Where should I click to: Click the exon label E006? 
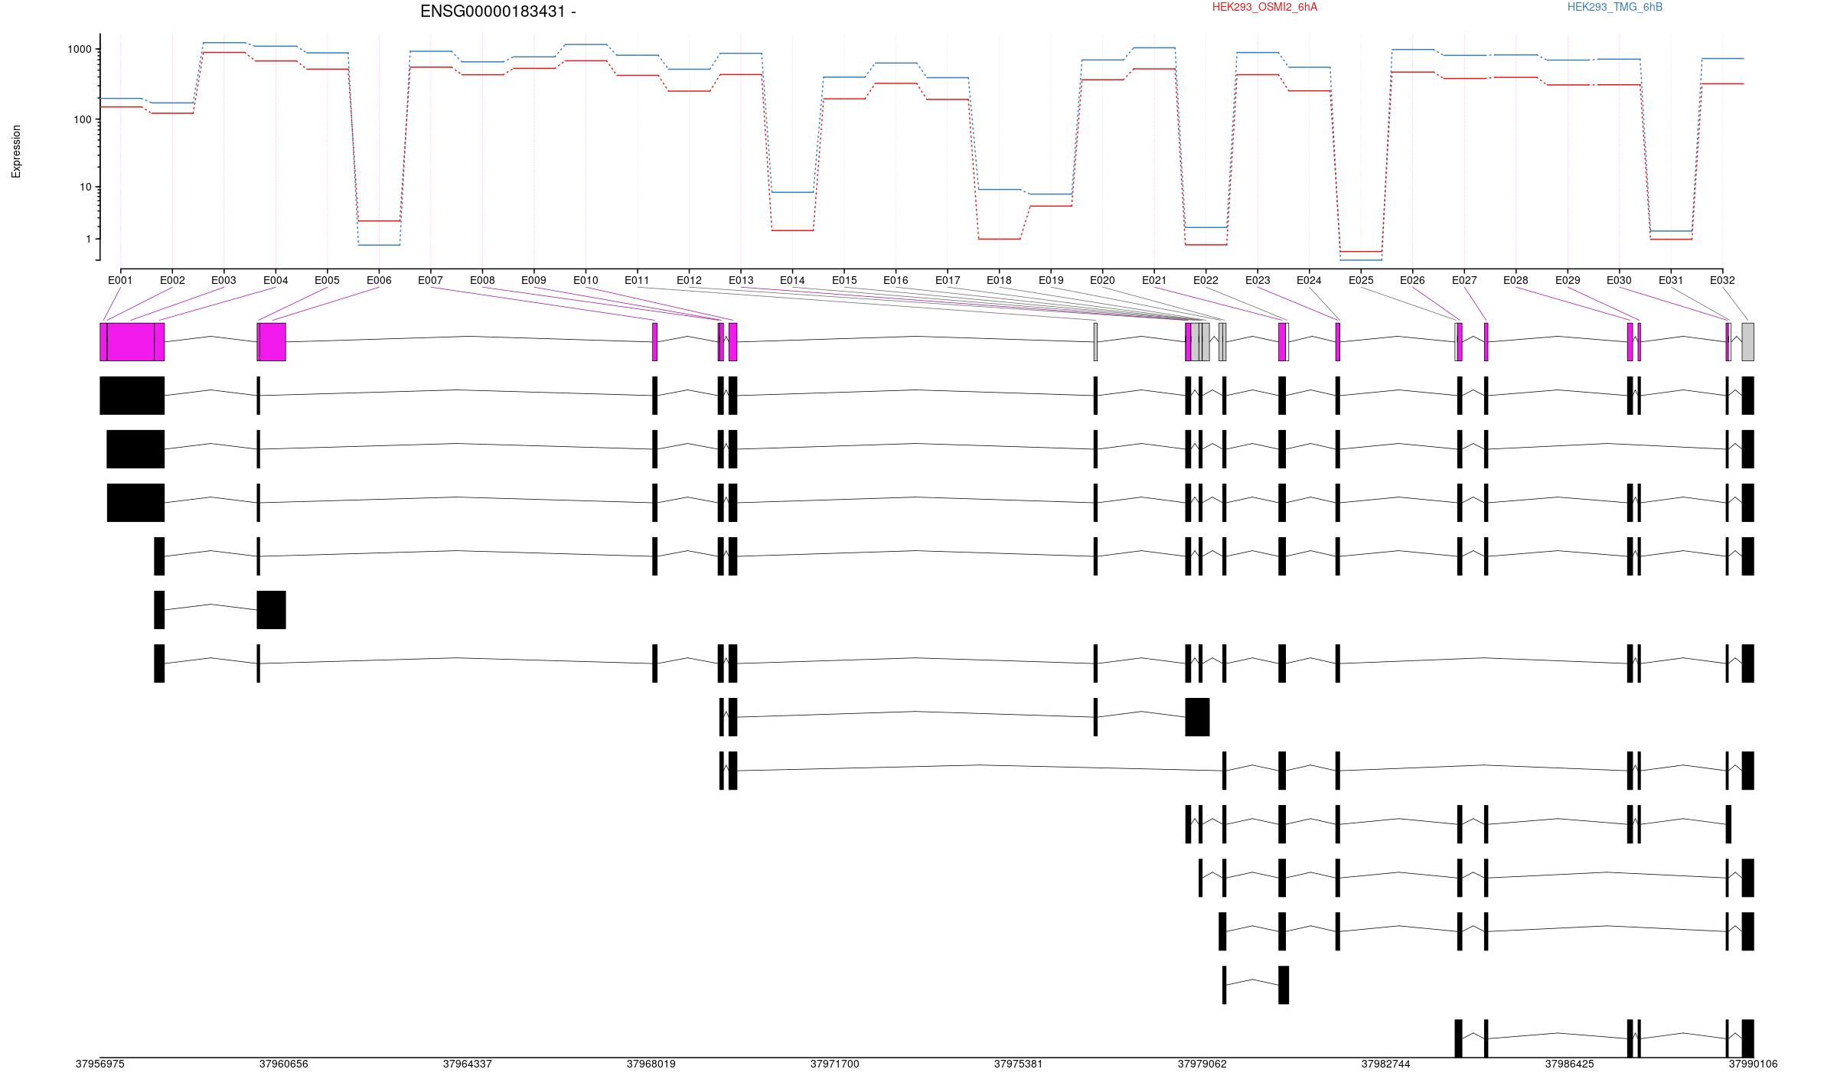click(379, 280)
